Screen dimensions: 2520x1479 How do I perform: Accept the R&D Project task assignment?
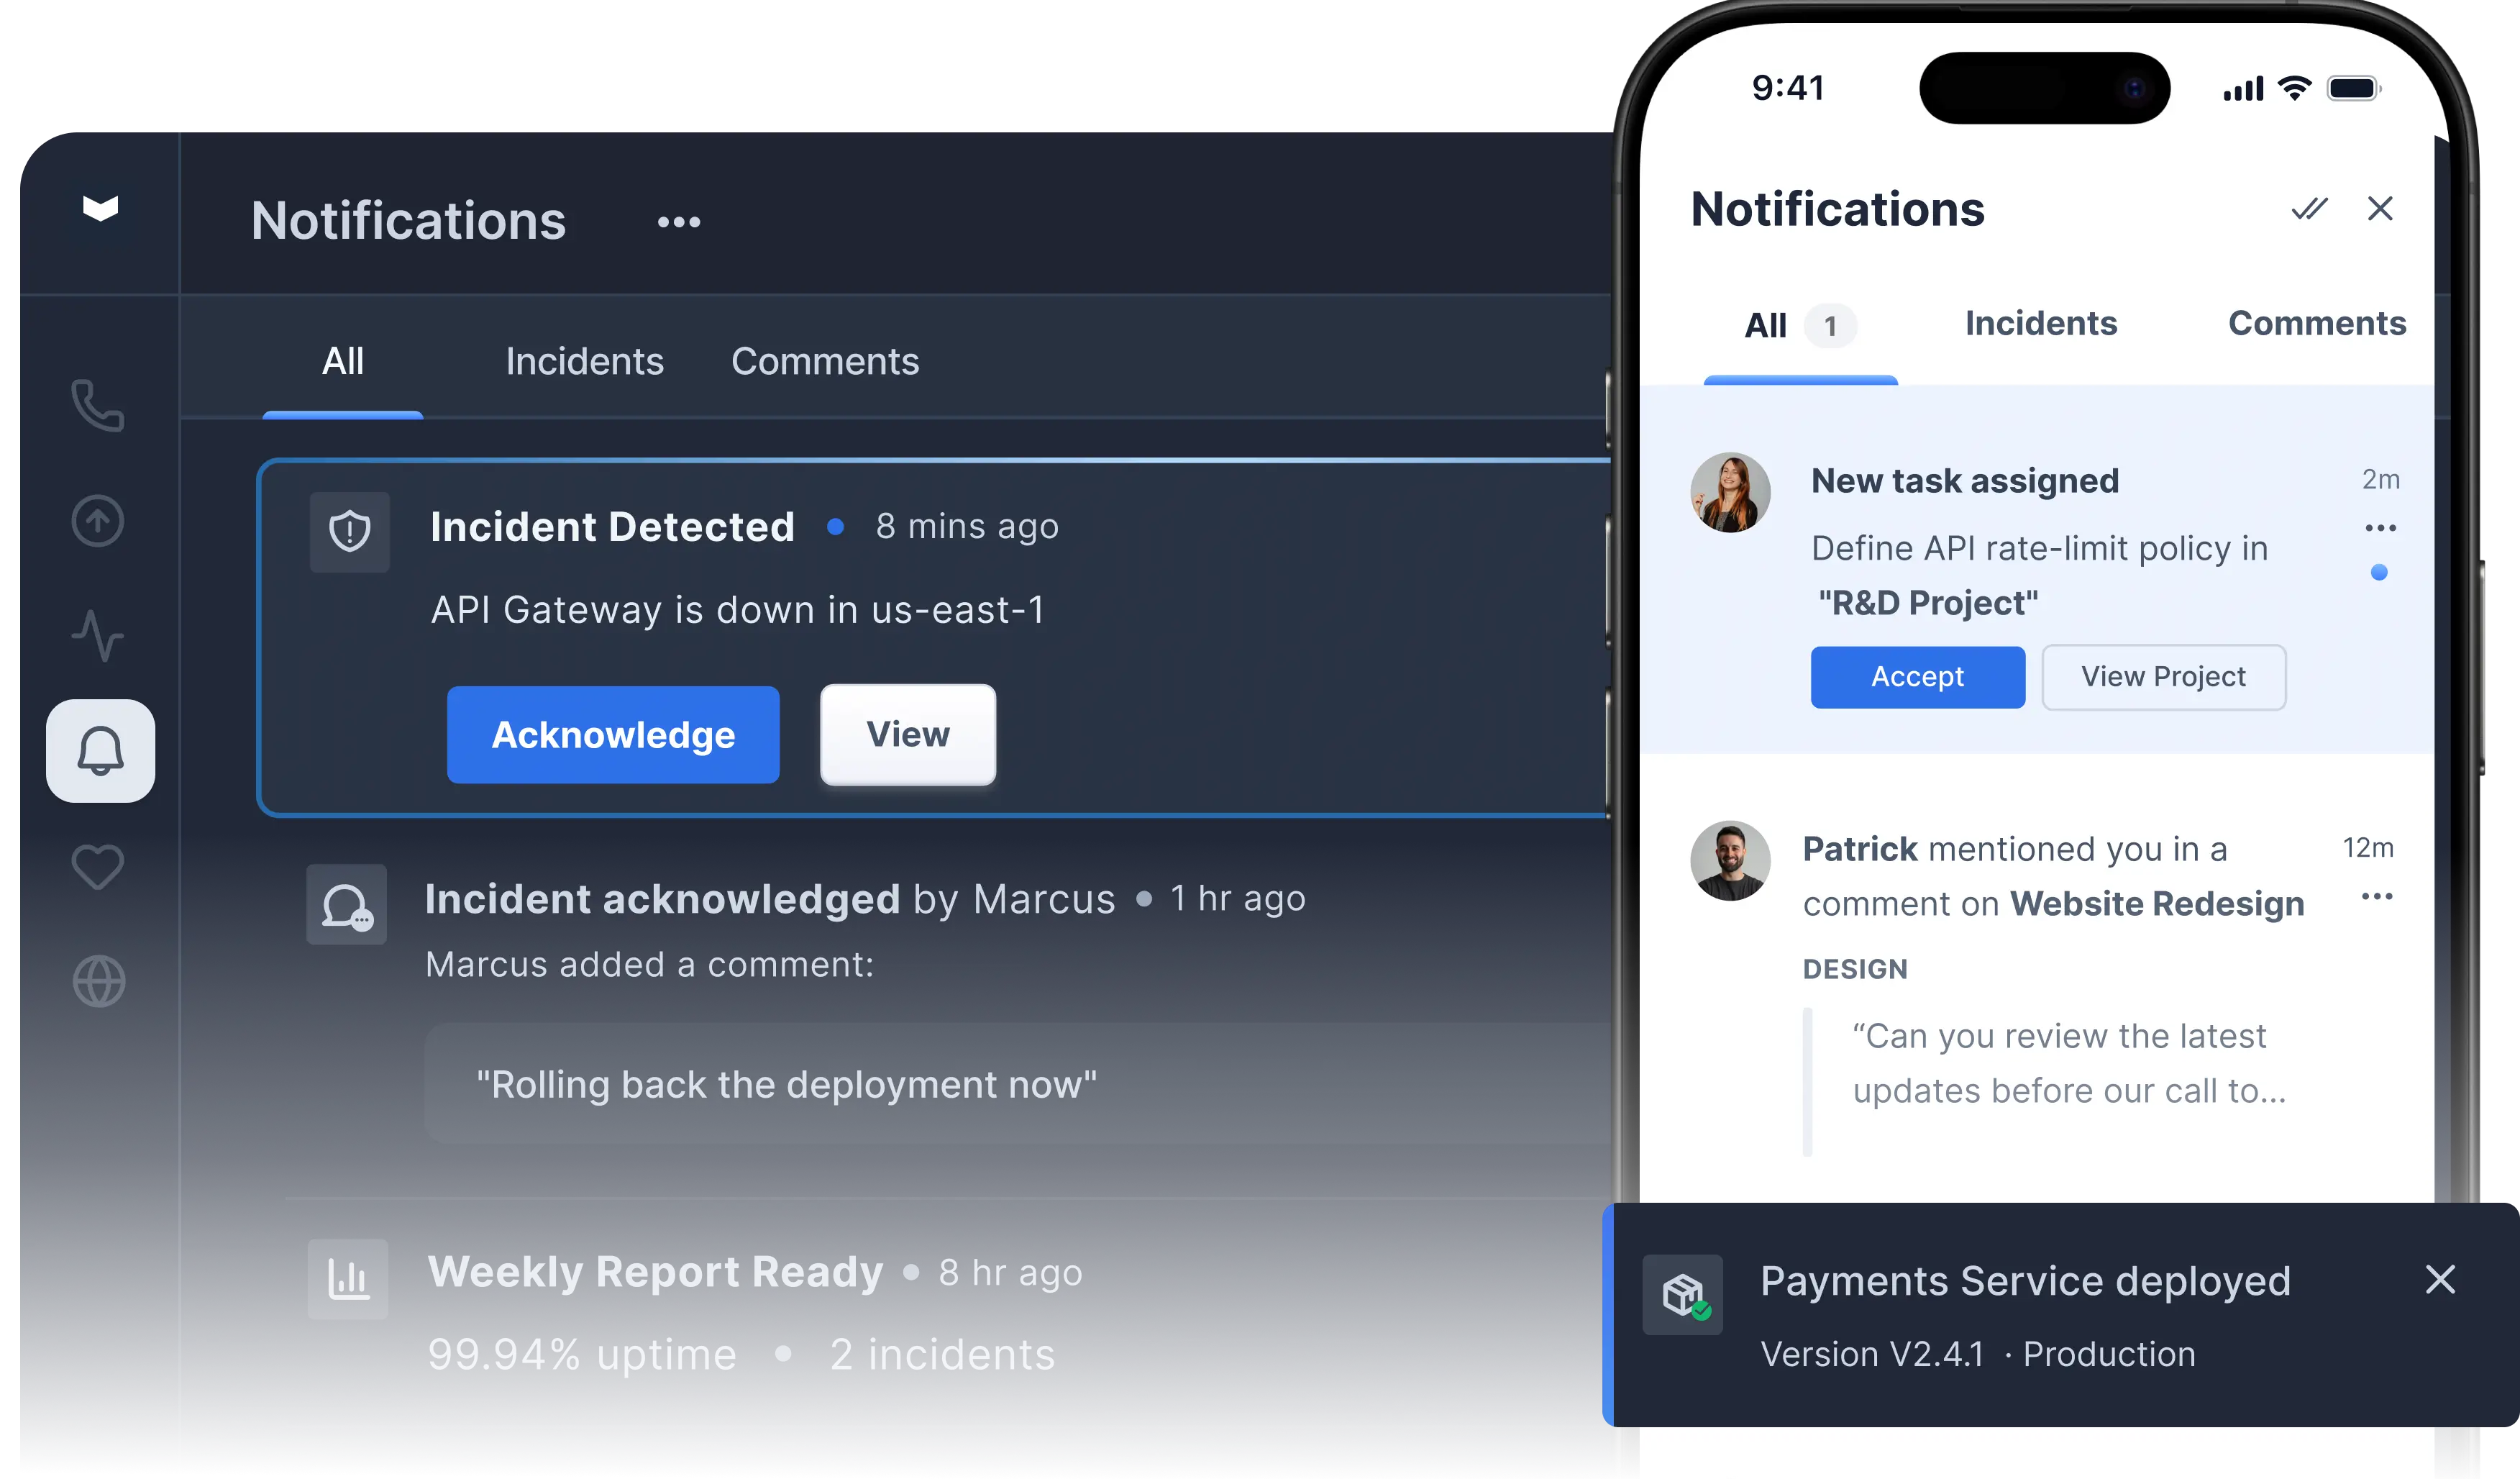pos(1917,677)
